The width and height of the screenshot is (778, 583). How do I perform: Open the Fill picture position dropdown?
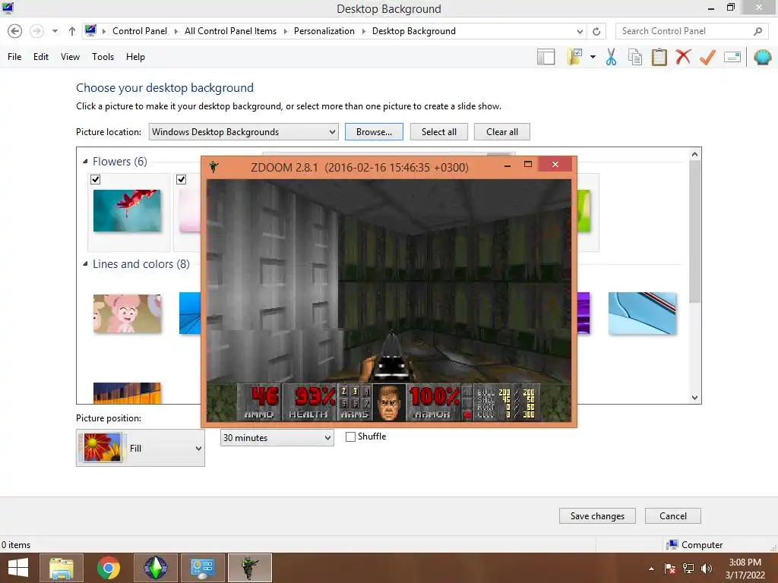coord(141,448)
